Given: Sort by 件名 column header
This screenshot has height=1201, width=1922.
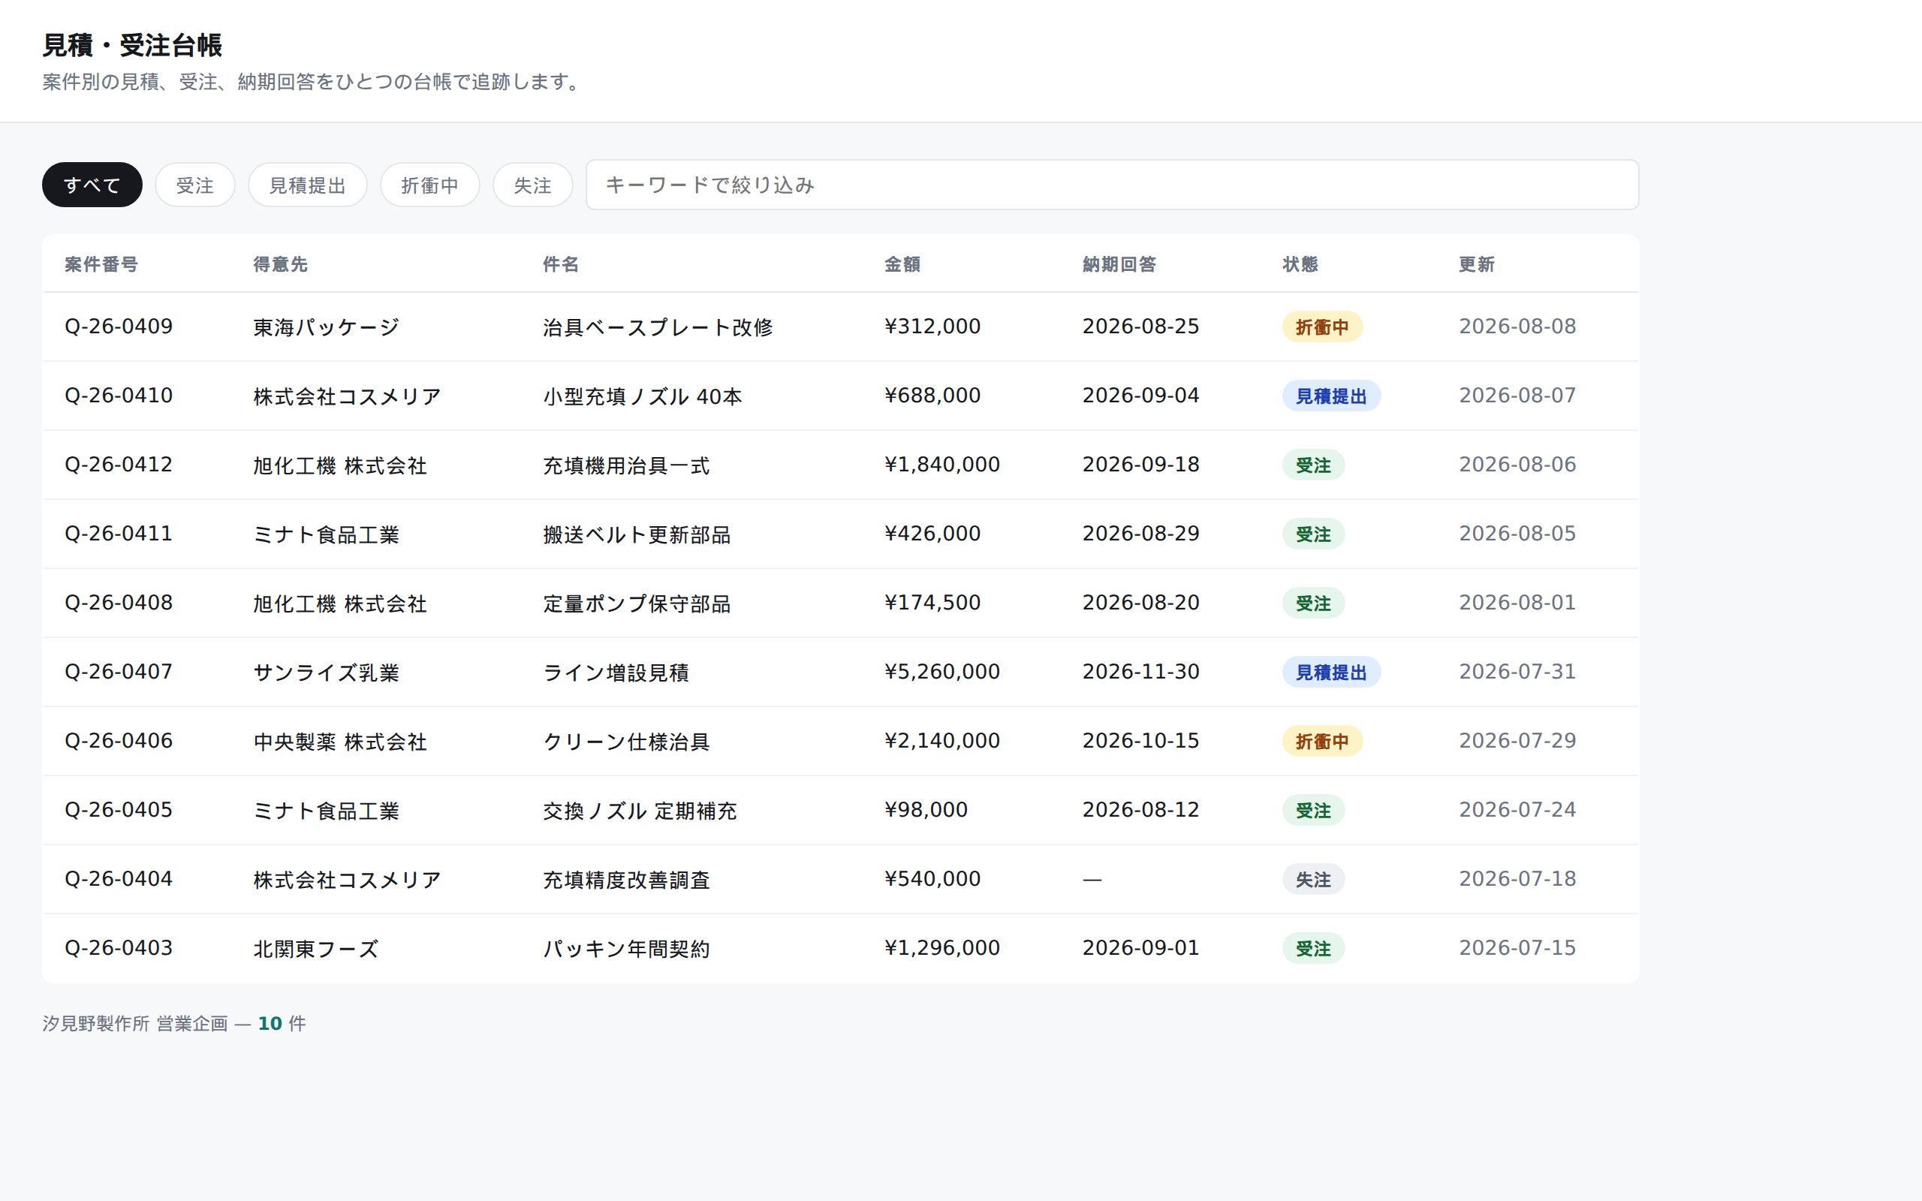Looking at the screenshot, I should (x=561, y=264).
